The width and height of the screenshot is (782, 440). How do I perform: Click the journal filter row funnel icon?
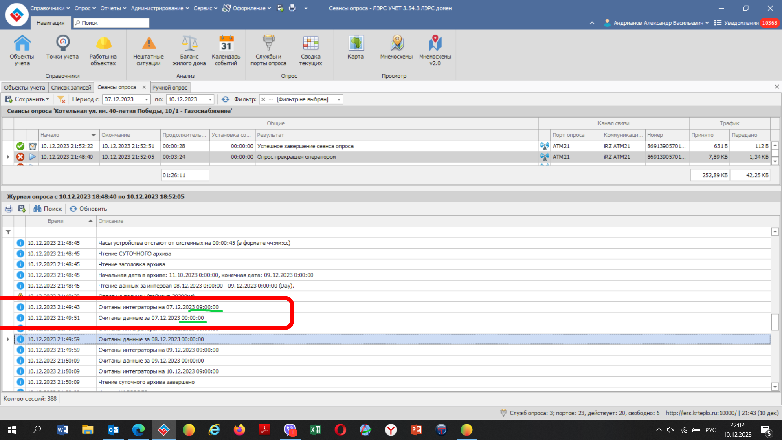[8, 232]
